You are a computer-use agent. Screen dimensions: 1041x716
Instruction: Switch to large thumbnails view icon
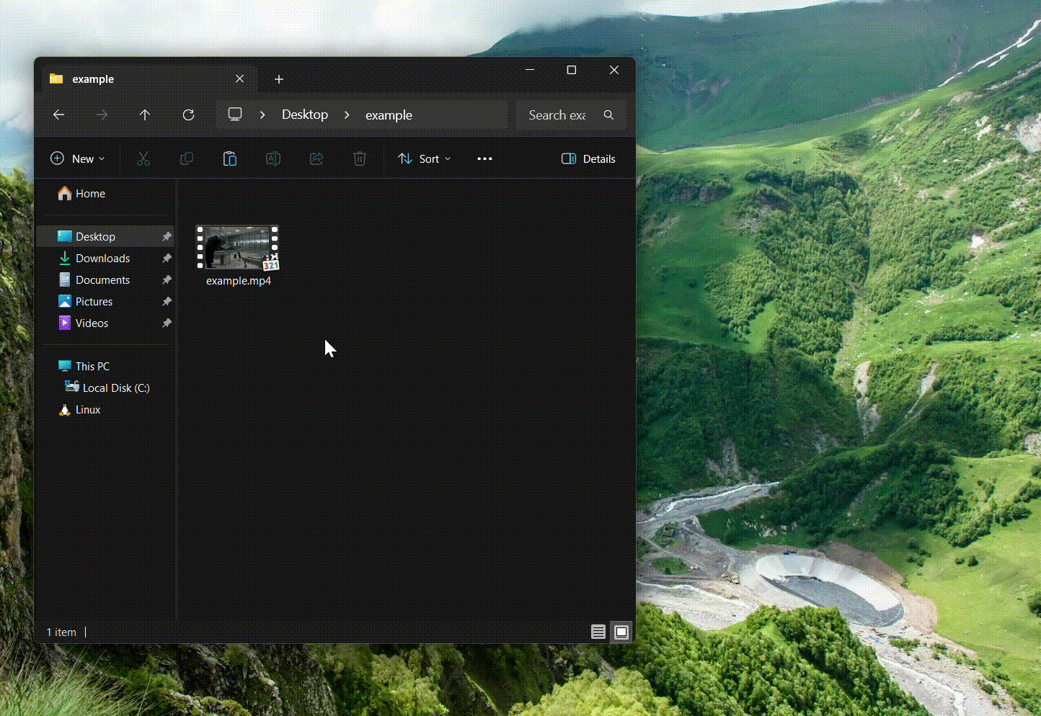click(x=621, y=632)
